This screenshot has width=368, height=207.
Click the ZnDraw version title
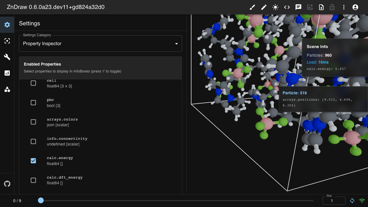point(56,7)
